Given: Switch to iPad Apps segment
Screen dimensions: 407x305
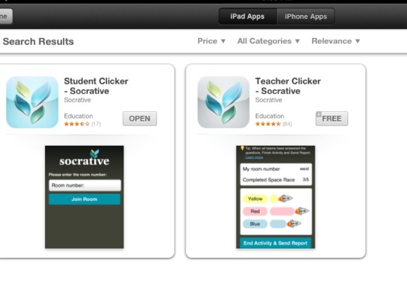Looking at the screenshot, I should click(x=248, y=16).
